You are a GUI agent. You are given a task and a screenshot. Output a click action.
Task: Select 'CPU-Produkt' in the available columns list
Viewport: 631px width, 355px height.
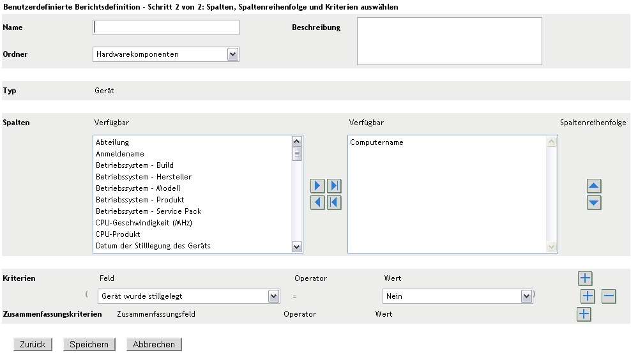[118, 234]
